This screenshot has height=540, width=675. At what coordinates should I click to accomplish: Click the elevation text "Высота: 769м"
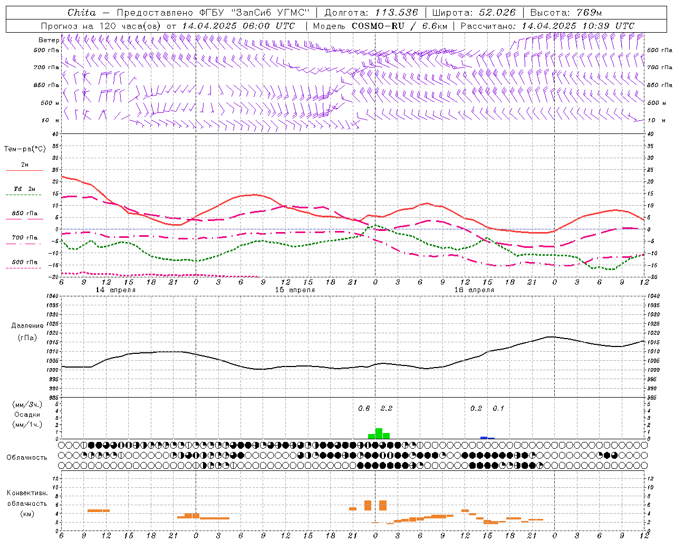click(566, 13)
